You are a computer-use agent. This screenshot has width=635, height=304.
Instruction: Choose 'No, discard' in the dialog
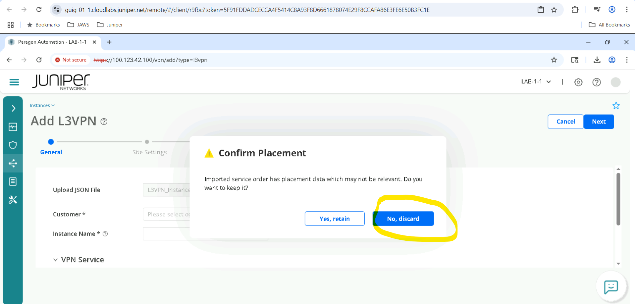[403, 219]
